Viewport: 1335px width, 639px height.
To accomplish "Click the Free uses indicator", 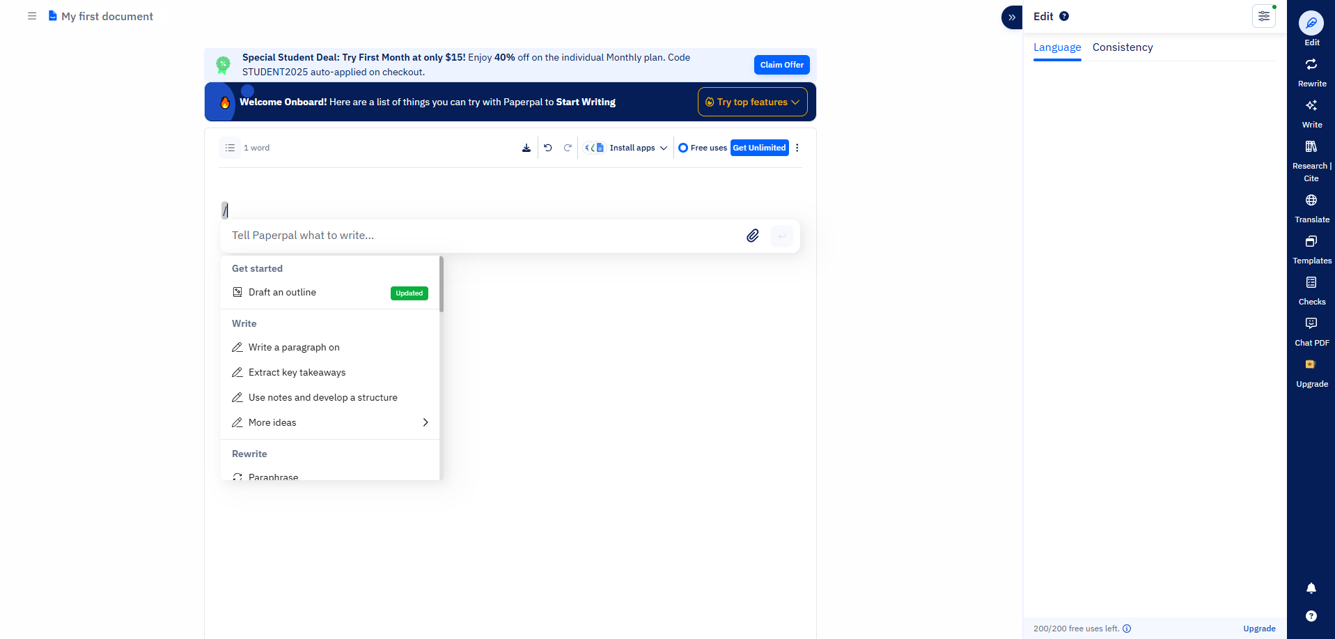I will pos(703,148).
